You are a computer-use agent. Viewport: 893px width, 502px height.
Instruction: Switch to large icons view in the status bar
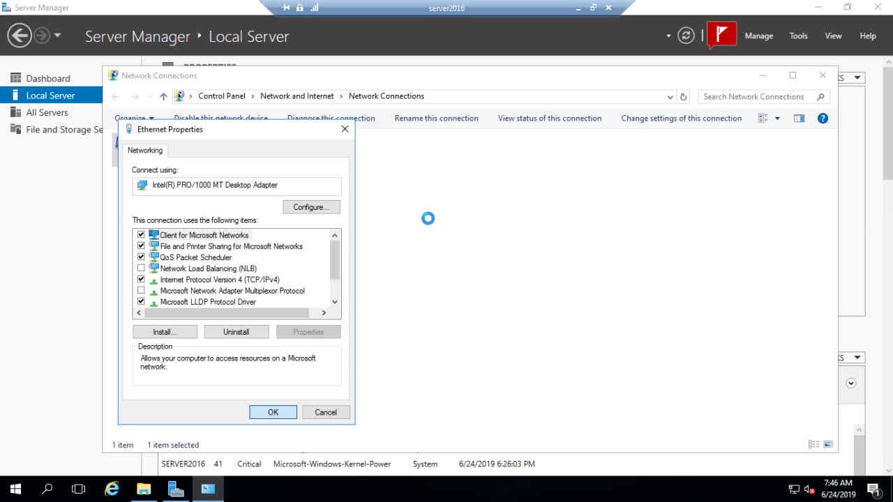pos(828,444)
